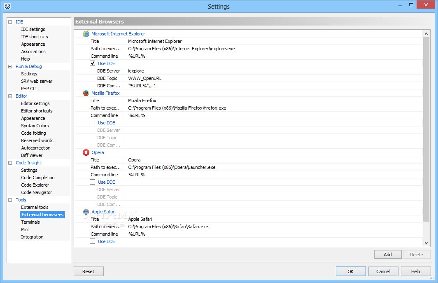This screenshot has width=438, height=283.
Task: Open Associations settings
Action: pyautogui.click(x=33, y=51)
